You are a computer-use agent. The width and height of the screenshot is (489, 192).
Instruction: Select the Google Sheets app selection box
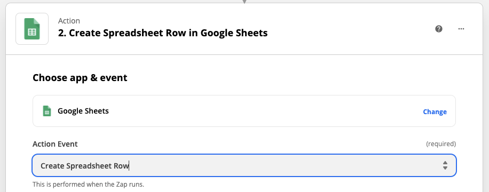coord(244,111)
